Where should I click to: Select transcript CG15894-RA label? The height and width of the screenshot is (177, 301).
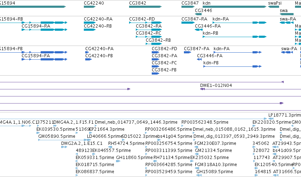[36, 26]
